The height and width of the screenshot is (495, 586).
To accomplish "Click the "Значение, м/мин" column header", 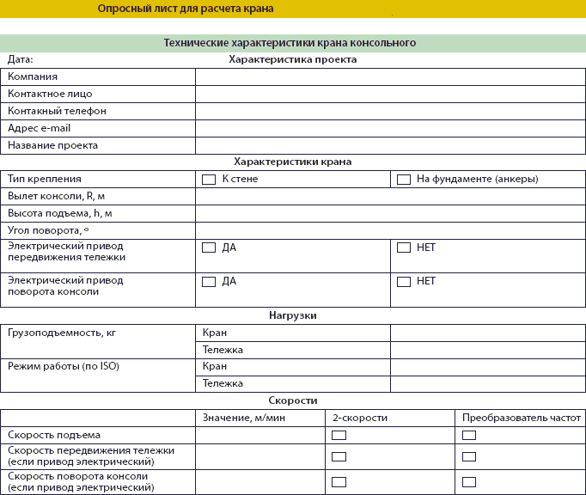I will (x=244, y=418).
